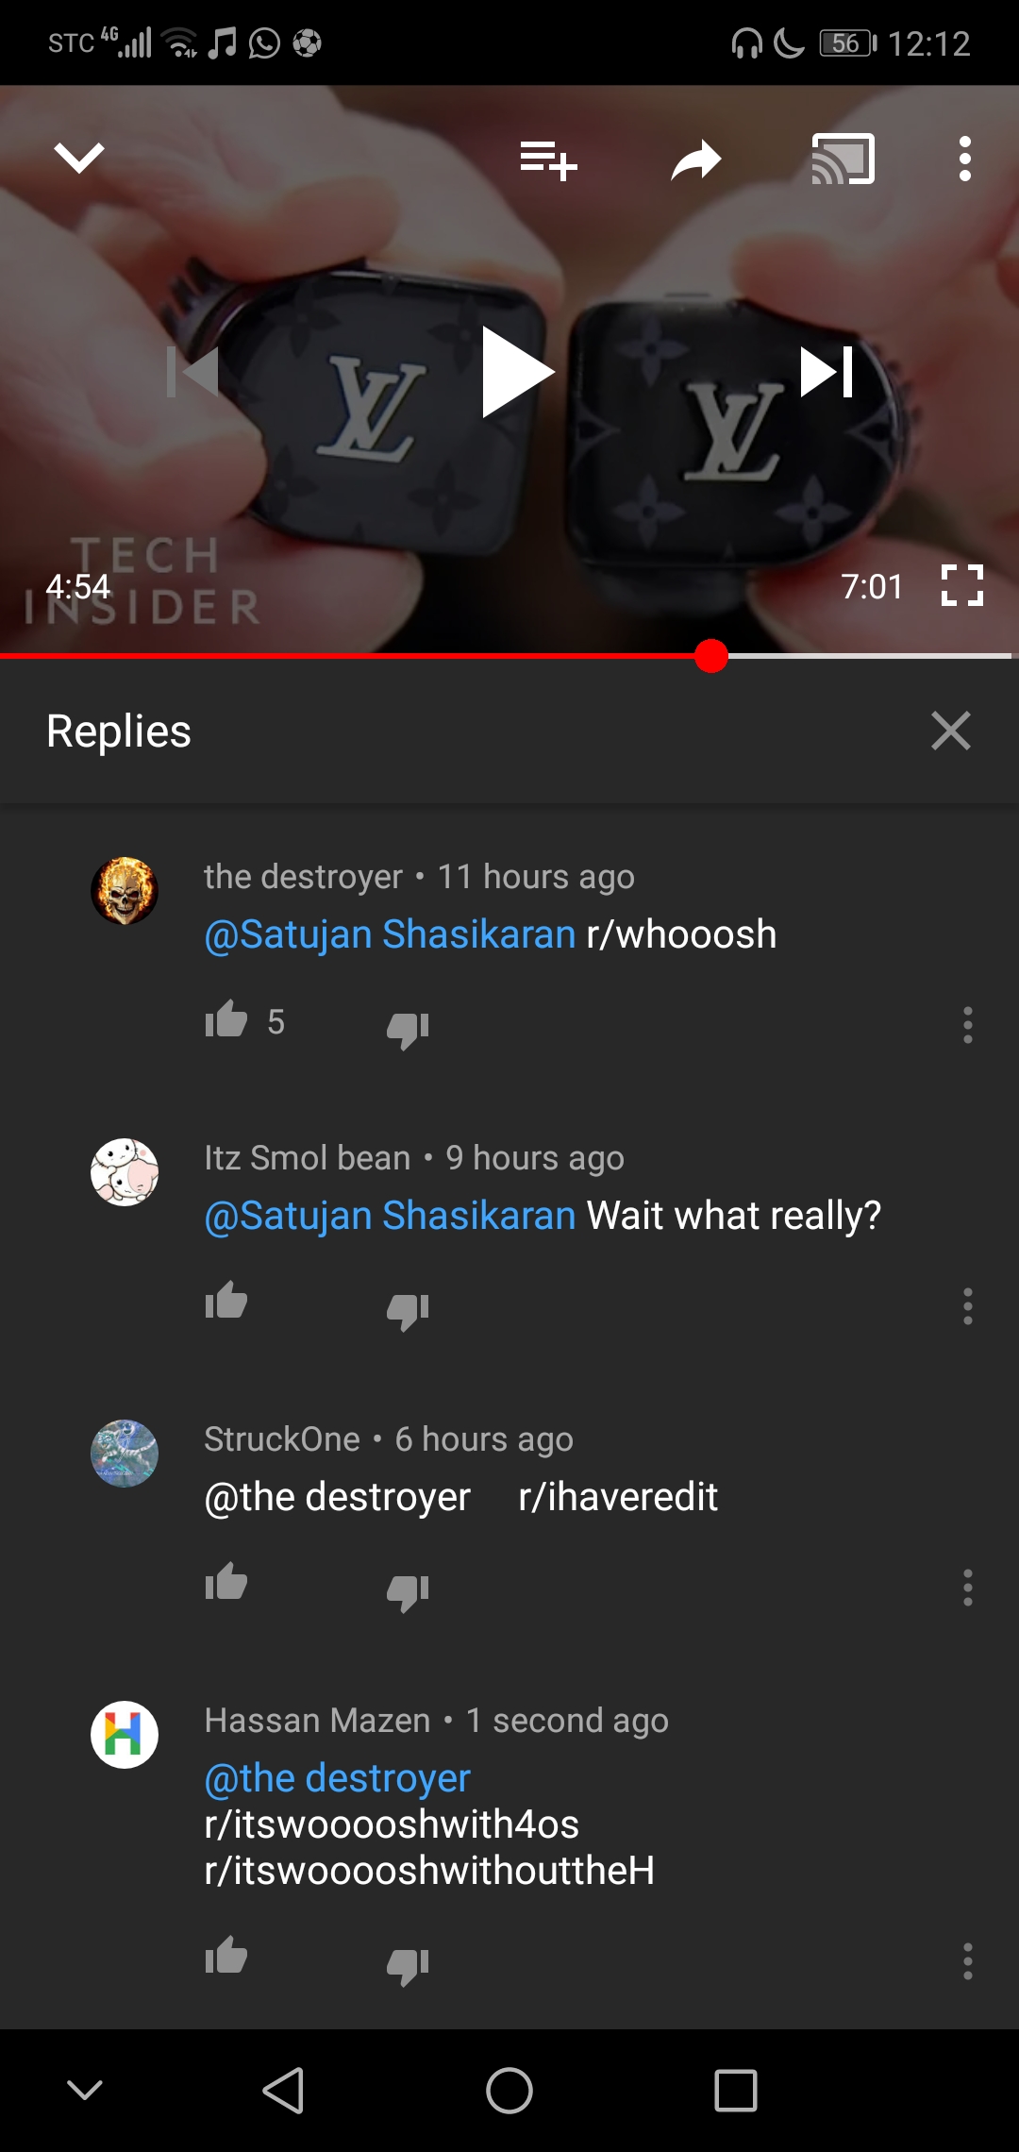Viewport: 1019px width, 2152px height.
Task: Share the video using the arrow icon
Action: click(x=696, y=160)
